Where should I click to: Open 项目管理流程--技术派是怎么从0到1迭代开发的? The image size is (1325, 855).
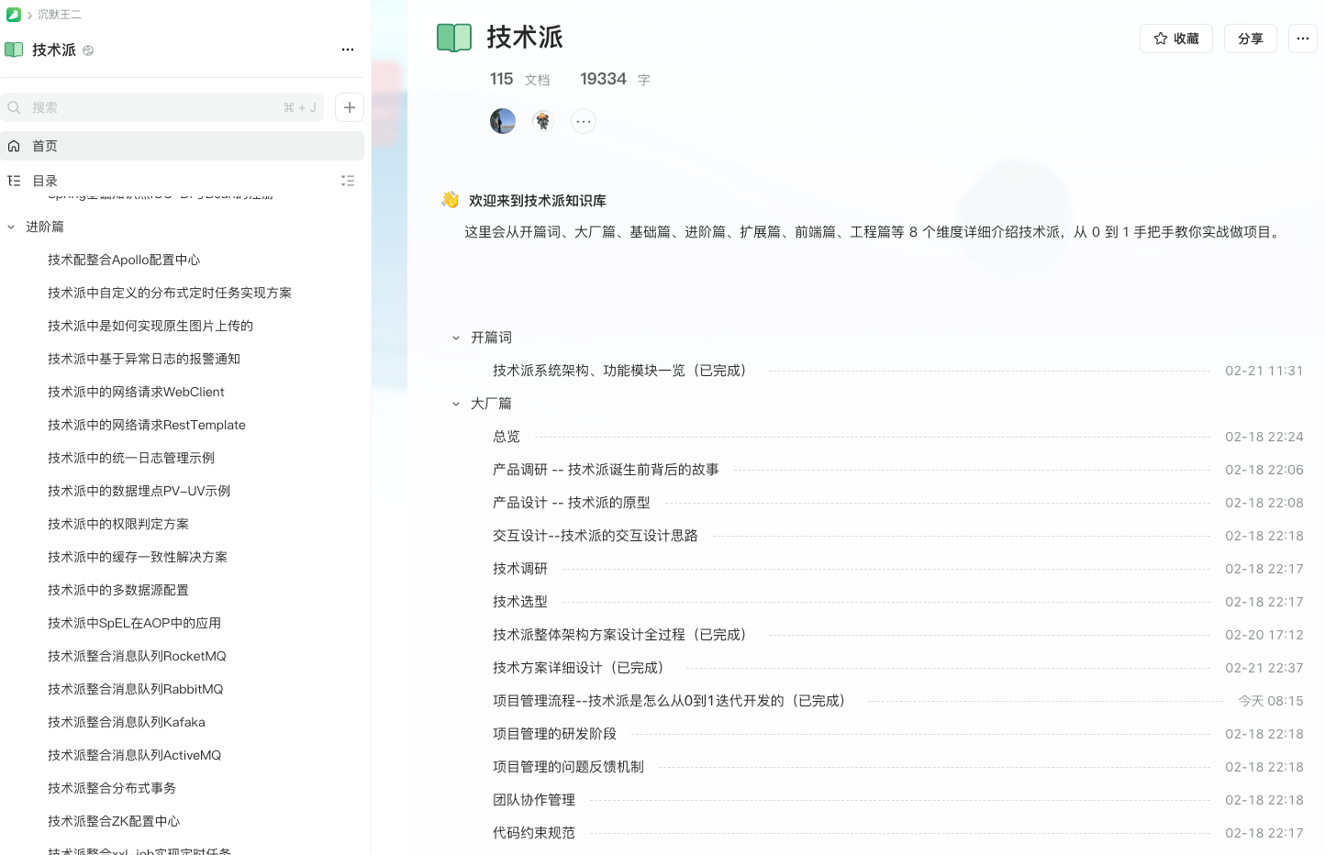tap(673, 701)
